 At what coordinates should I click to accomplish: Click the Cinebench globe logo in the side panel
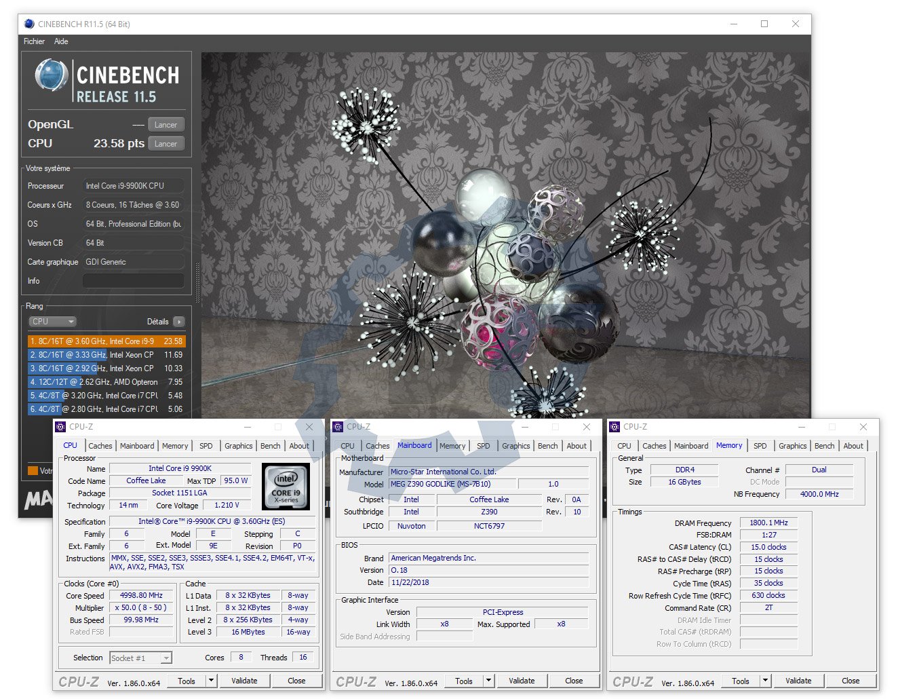(x=51, y=75)
